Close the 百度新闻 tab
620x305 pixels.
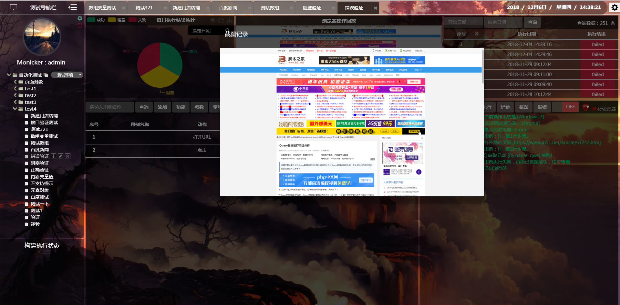coord(250,8)
